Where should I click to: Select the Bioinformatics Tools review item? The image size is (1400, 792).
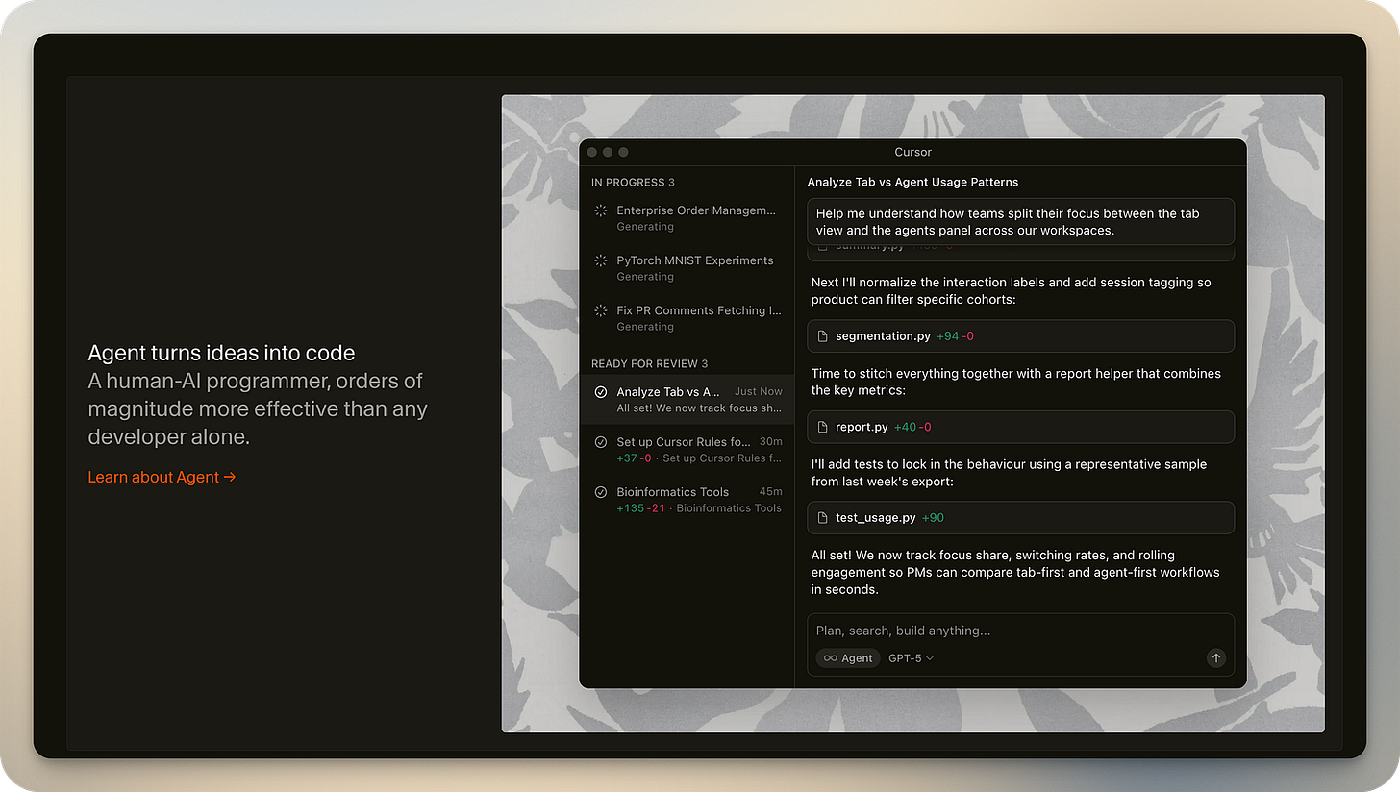tap(687, 500)
